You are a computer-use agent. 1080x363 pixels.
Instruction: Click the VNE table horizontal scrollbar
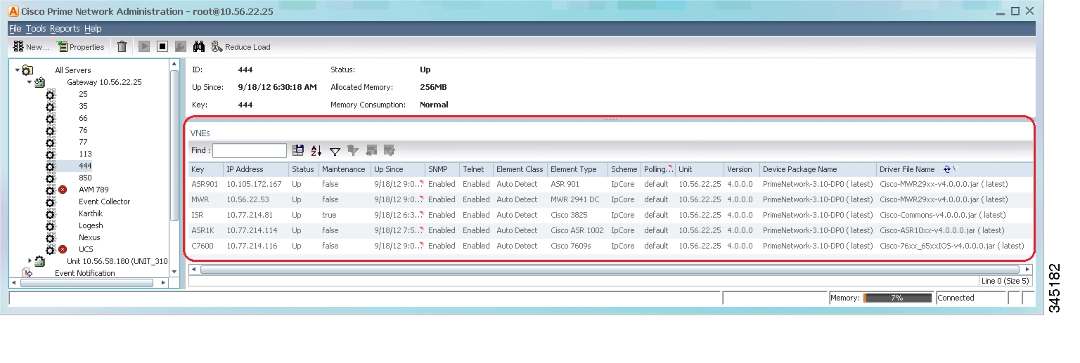coord(609,270)
